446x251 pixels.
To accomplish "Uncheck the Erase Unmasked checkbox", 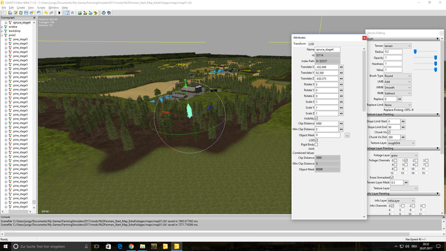I will (392, 177).
